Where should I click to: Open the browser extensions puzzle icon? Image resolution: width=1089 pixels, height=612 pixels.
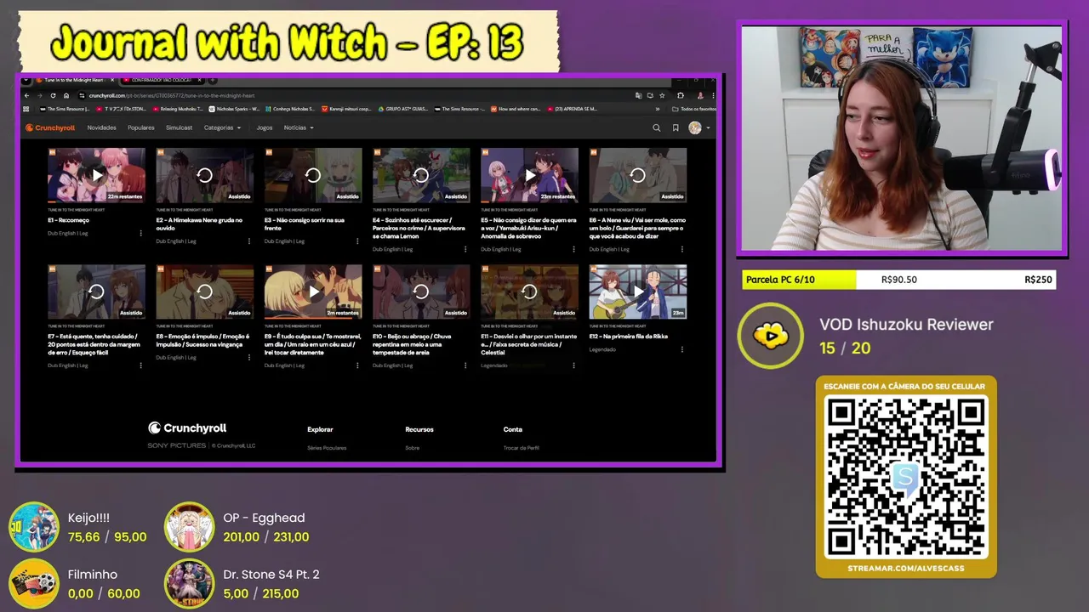(681, 96)
